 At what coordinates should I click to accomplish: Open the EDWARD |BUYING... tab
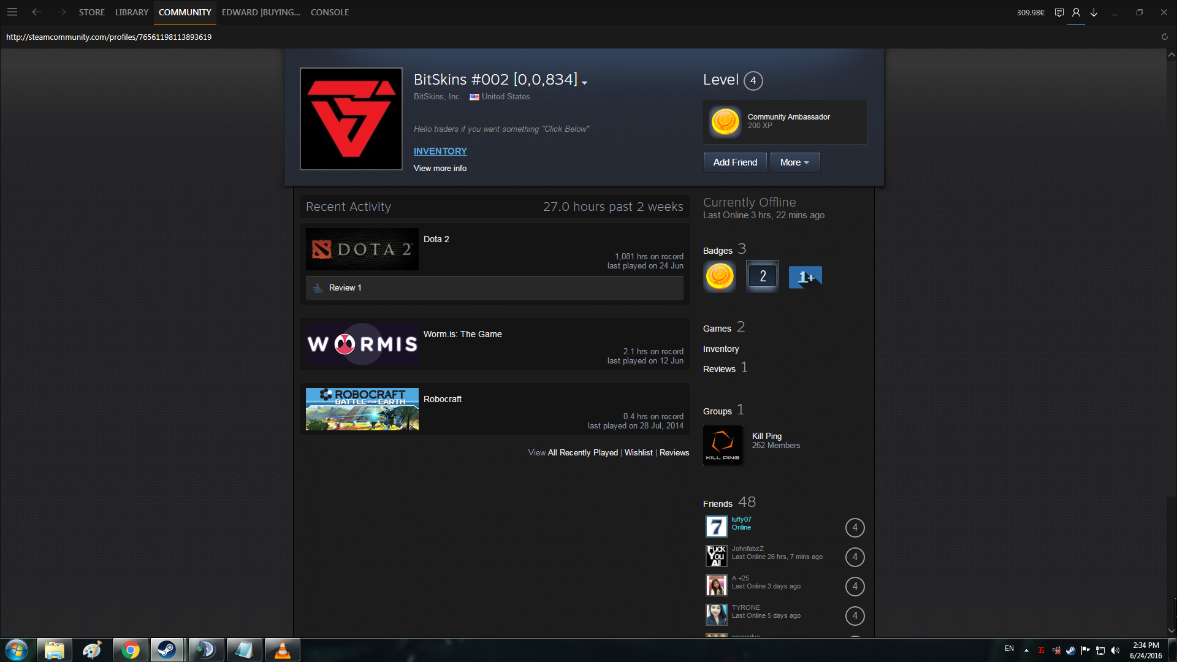pyautogui.click(x=261, y=12)
